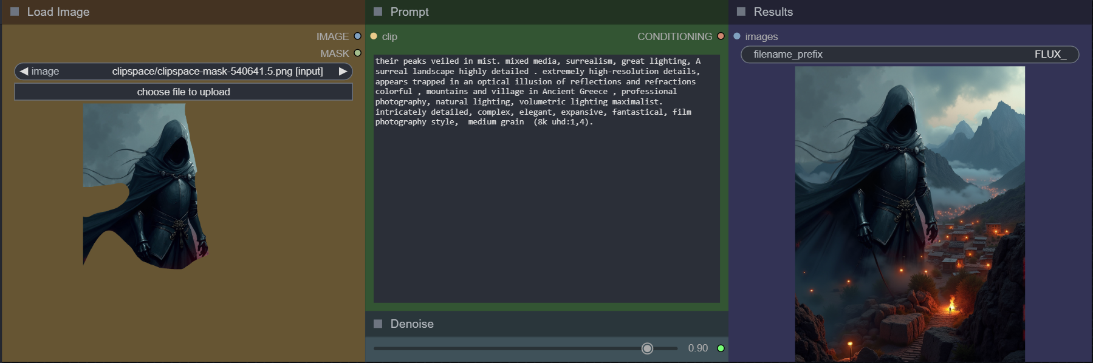This screenshot has width=1093, height=363.
Task: Click the Load Image node title
Action: [x=58, y=12]
